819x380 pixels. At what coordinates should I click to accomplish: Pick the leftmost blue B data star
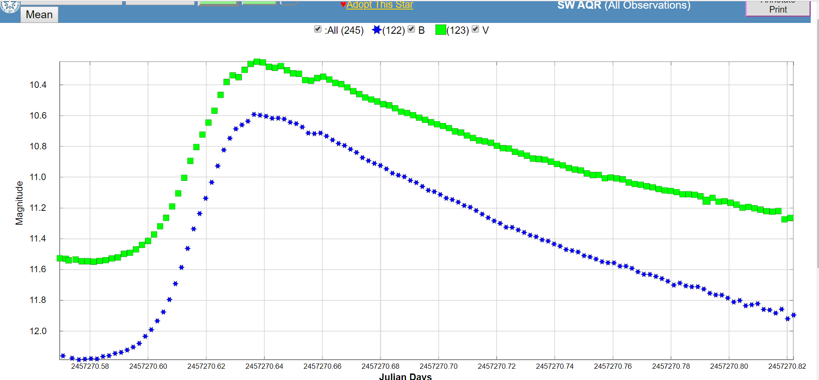tap(63, 356)
